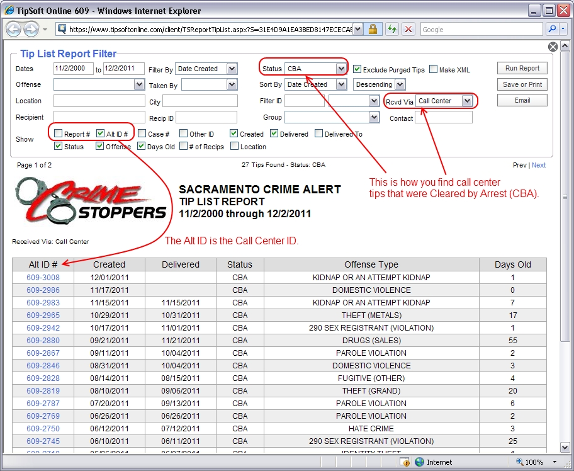Click the Location text field
The height and width of the screenshot is (471, 574).
pos(99,101)
